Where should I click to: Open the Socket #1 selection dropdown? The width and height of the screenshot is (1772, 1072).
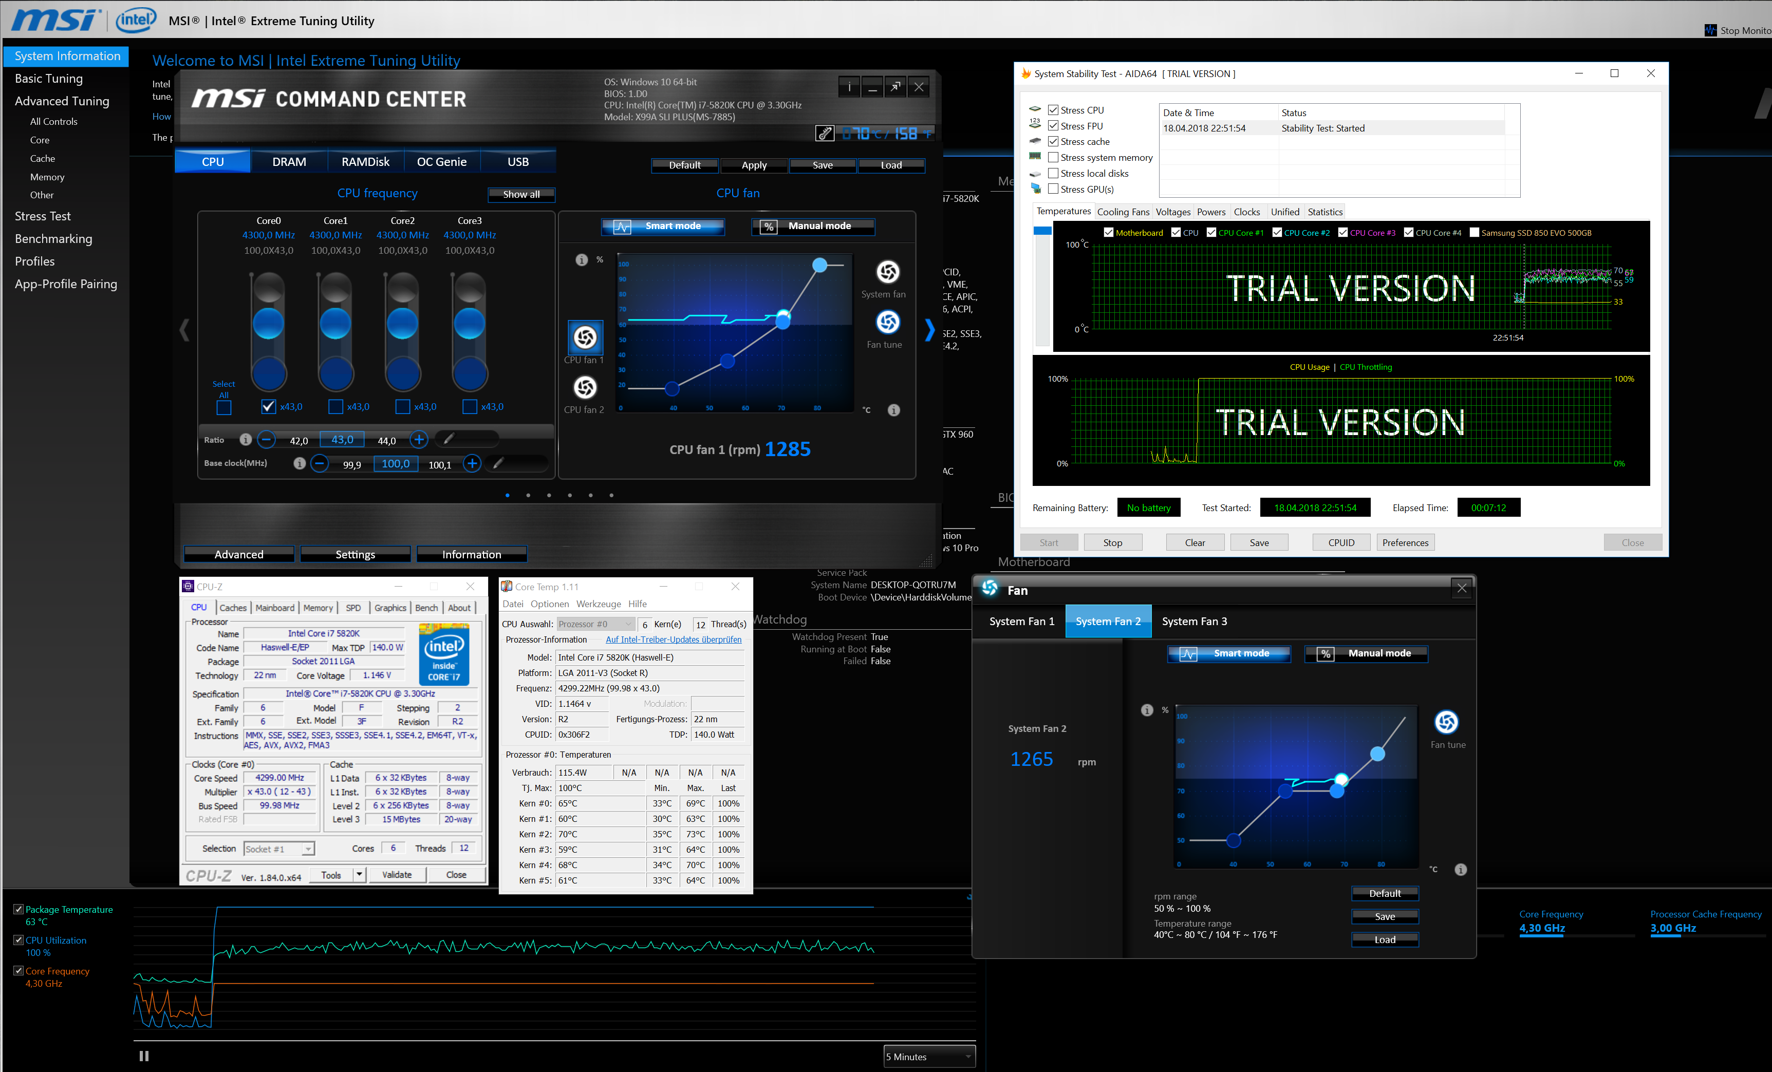point(279,849)
